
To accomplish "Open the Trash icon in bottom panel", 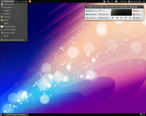I will point(144,115).
